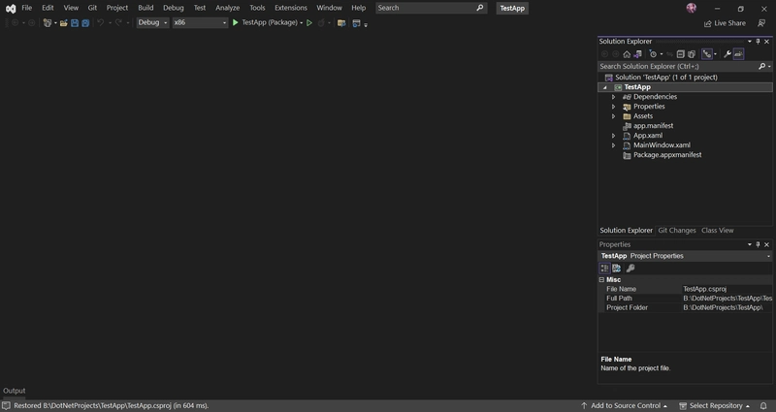
Task: Select Package.appxmanifest in the tree
Action: pyautogui.click(x=667, y=155)
